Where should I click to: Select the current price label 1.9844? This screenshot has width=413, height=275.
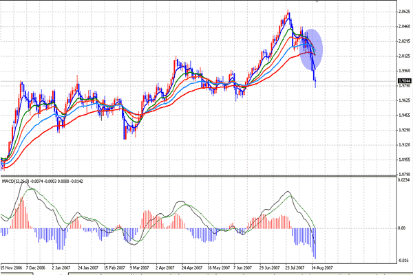click(404, 81)
